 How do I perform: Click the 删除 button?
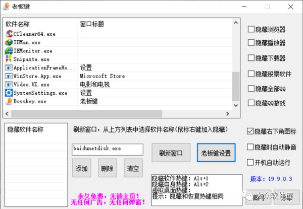coord(107,168)
